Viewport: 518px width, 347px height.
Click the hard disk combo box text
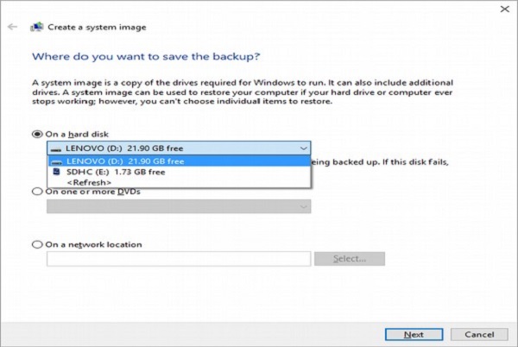(x=125, y=148)
